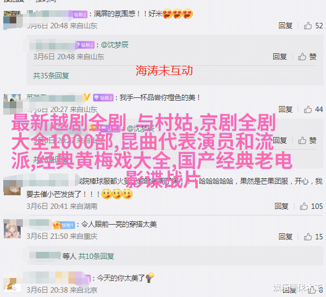The width and height of the screenshot is (326, 297).
Task: Like the comment with 105 likes
Action: [x=304, y=206]
